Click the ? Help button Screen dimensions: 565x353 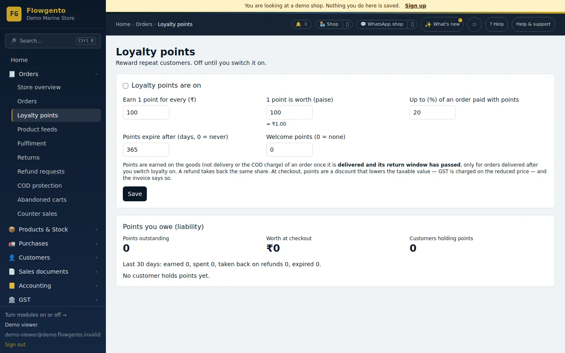pos(496,24)
